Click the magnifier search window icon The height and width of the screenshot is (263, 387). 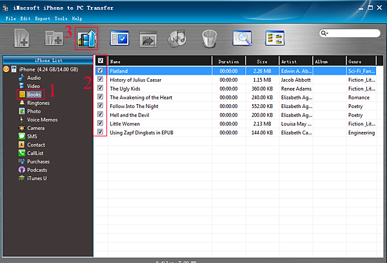243,38
